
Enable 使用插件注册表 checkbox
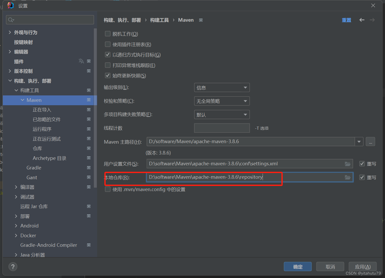click(108, 44)
